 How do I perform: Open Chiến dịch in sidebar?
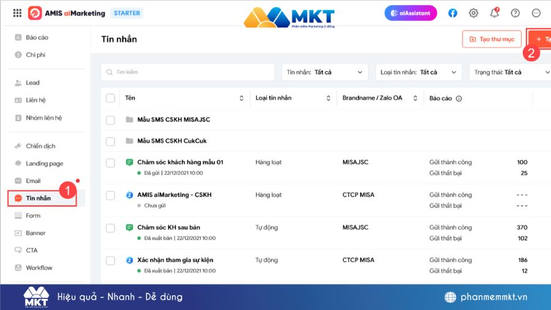click(x=40, y=146)
